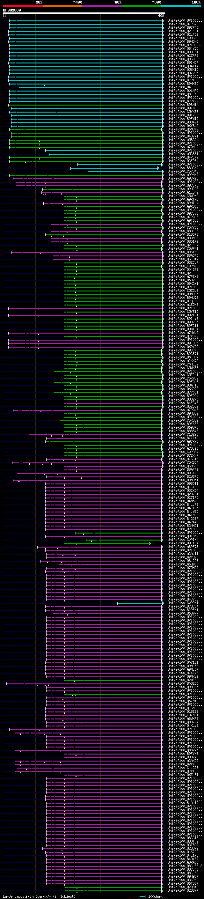Click label UniRef100_A2ZRR6

tap(183, 55)
